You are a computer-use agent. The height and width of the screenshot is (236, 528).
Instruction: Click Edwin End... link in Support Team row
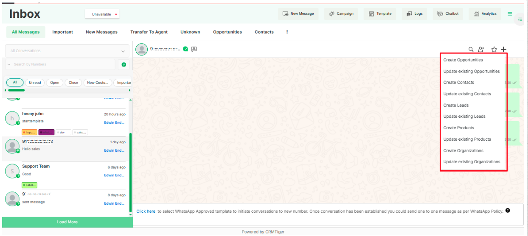(x=114, y=175)
